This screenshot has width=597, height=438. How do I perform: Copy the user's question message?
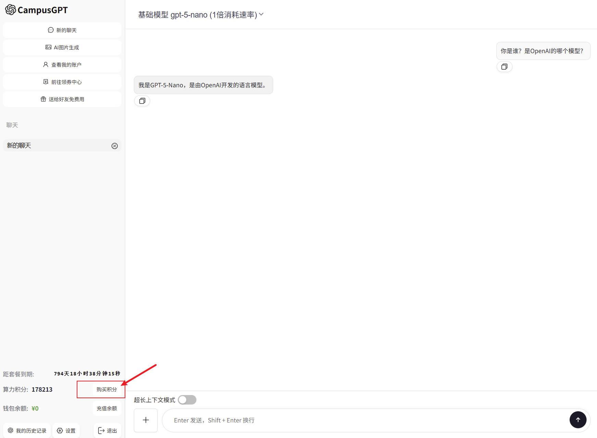(504, 67)
